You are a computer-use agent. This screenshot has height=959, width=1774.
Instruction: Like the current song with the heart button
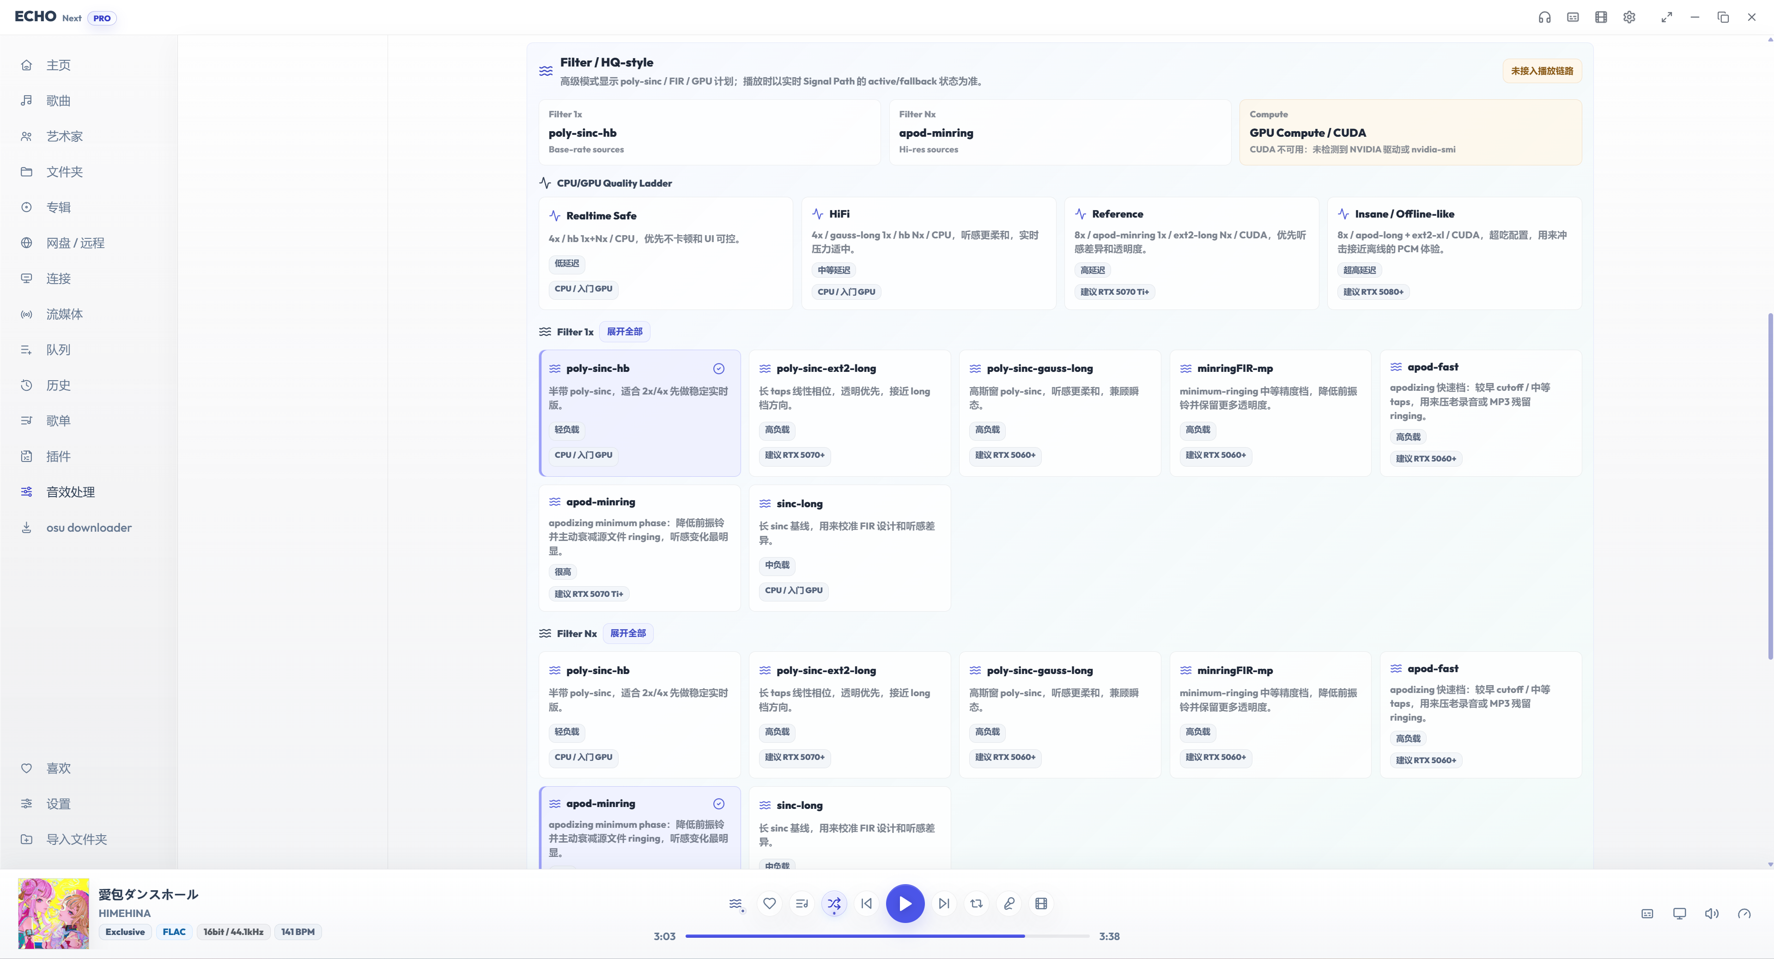point(769,903)
